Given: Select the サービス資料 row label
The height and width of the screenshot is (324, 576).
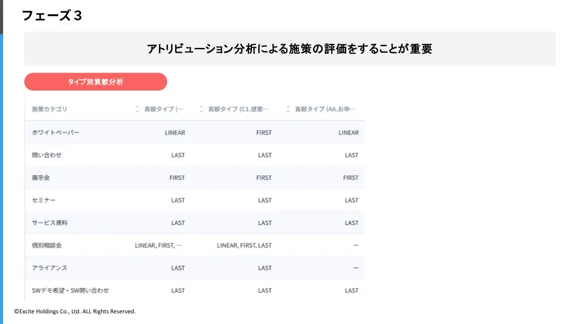Looking at the screenshot, I should 50,223.
